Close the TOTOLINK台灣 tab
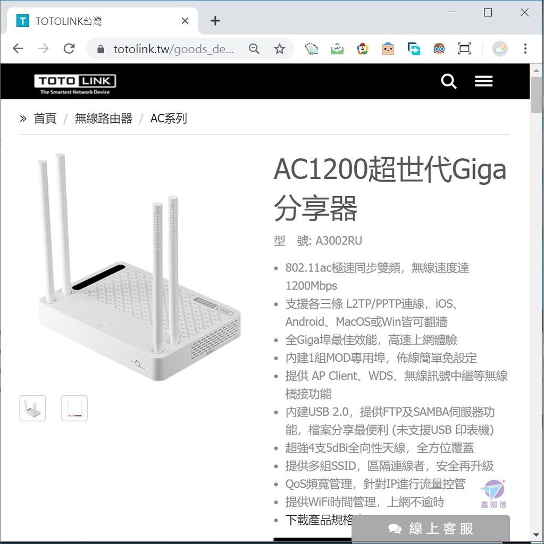Image resolution: width=544 pixels, height=544 pixels. (185, 21)
